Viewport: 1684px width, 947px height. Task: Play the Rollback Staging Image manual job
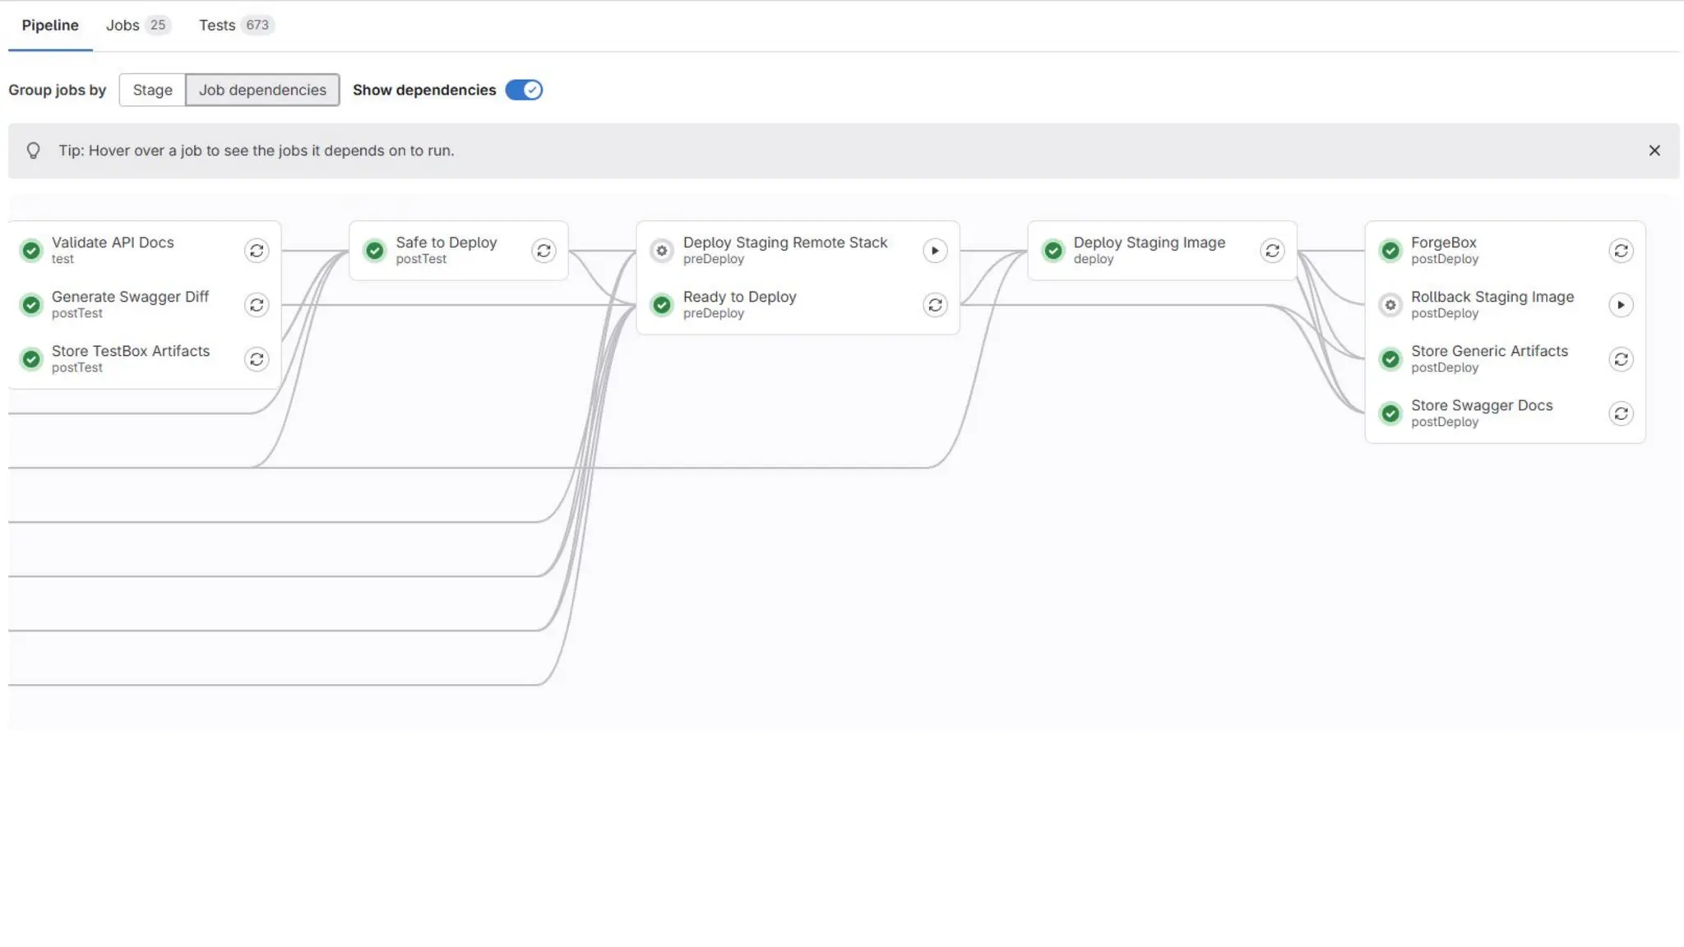click(1621, 305)
